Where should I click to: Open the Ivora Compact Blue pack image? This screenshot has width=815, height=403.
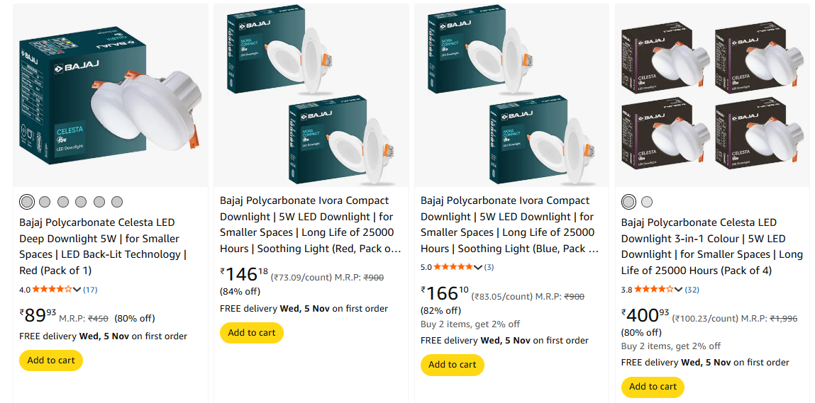click(x=512, y=96)
